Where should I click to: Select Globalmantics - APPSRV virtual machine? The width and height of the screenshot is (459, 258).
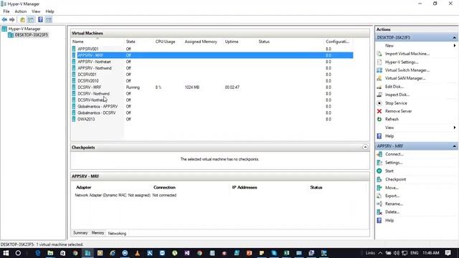point(98,107)
